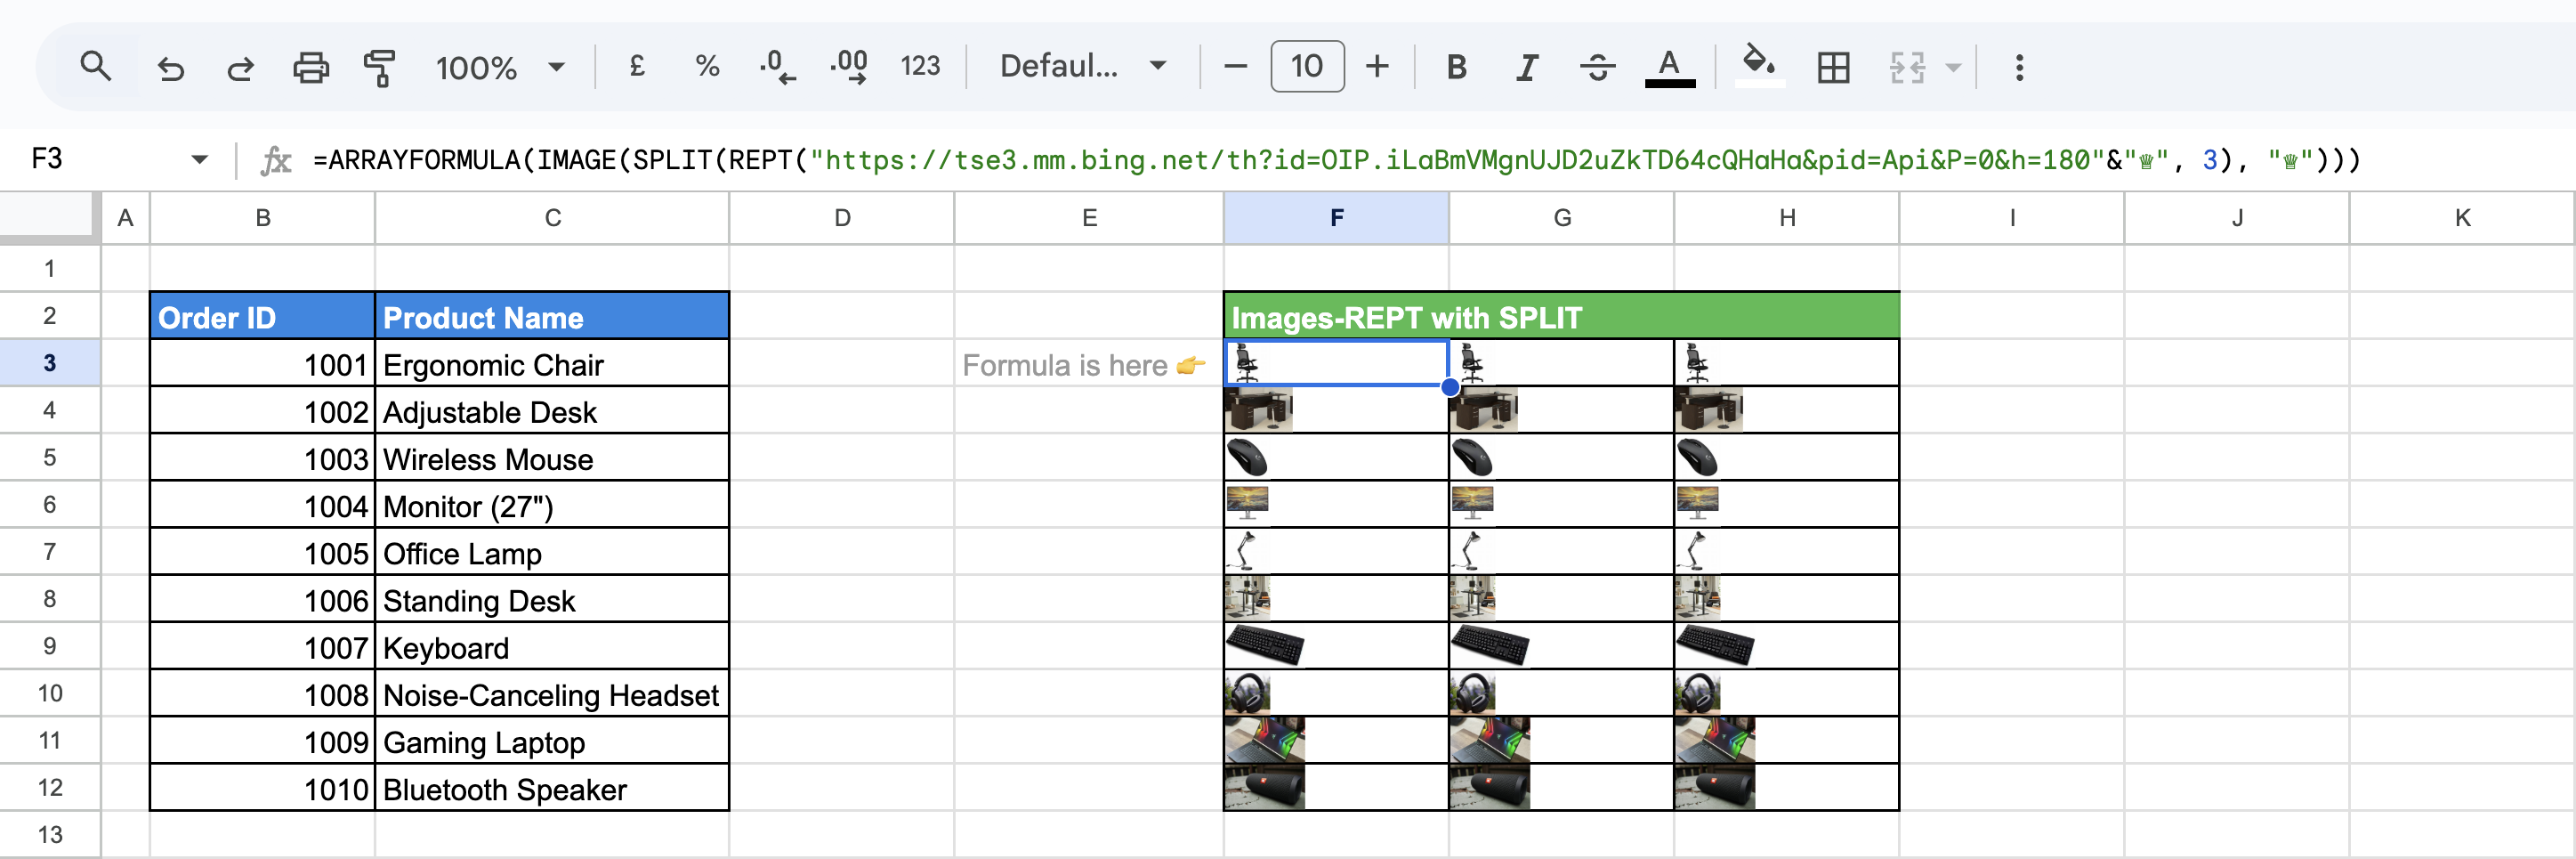Format as currency with pound icon
The image size is (2576, 859).
pyautogui.click(x=637, y=67)
